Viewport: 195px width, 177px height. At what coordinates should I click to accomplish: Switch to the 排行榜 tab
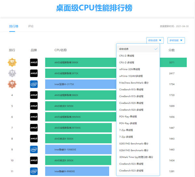(14, 26)
